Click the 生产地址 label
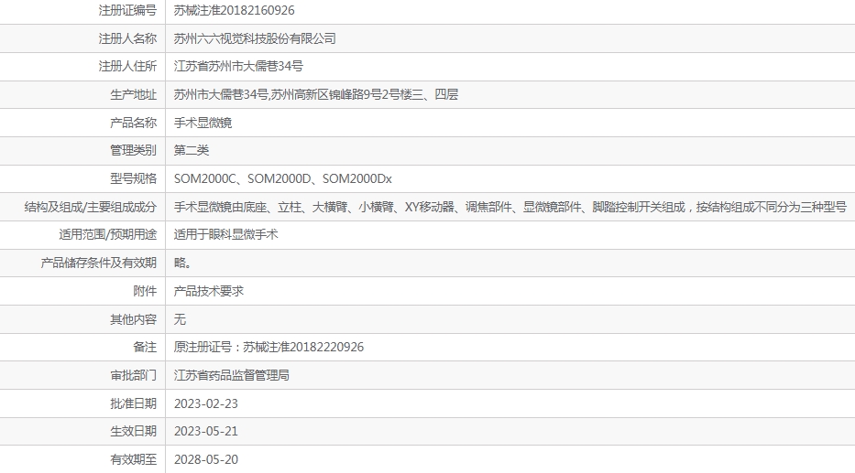The image size is (855, 473). point(134,95)
